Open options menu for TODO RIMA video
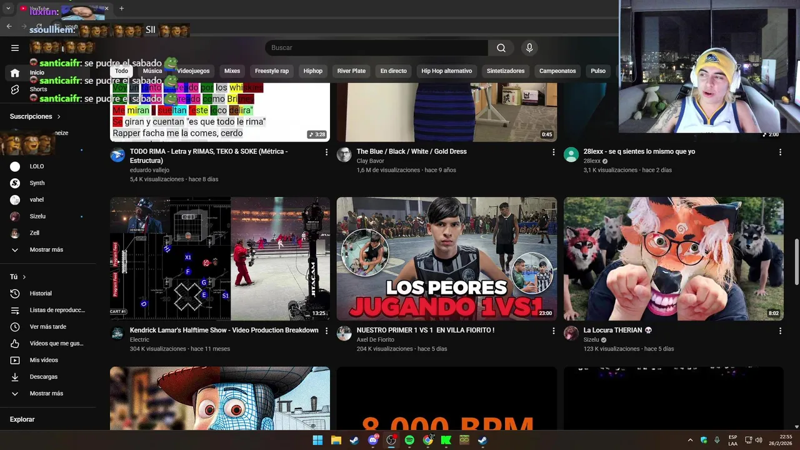Viewport: 800px width, 450px height. [x=326, y=152]
